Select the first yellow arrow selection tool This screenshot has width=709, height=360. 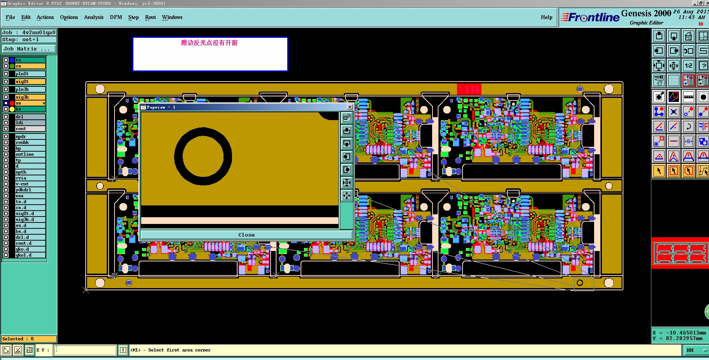pyautogui.click(x=659, y=171)
